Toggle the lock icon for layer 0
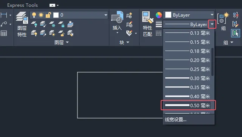The image size is (242, 137). coord(48,15)
